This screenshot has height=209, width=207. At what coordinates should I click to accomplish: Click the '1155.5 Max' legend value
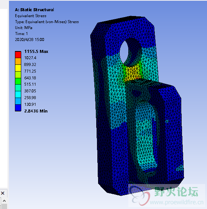tap(36, 51)
